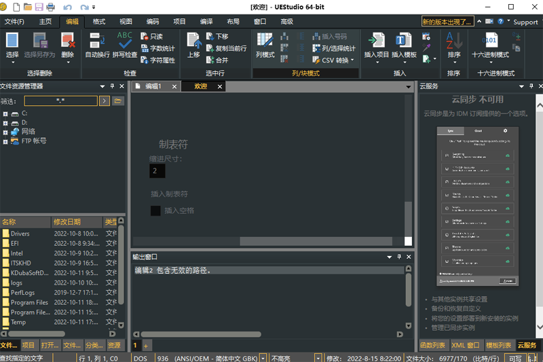The width and height of the screenshot is (543, 362).
Task: Switch to the 编辑1 document tab
Action: (x=153, y=86)
